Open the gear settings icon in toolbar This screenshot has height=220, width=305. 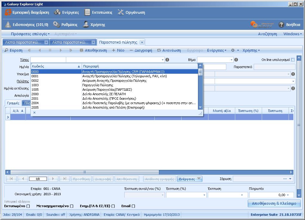coord(233,50)
